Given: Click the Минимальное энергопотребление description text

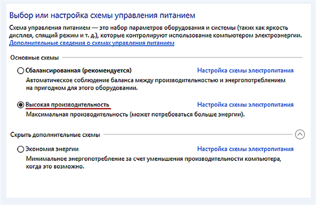Looking at the screenshot, I should (154, 163).
